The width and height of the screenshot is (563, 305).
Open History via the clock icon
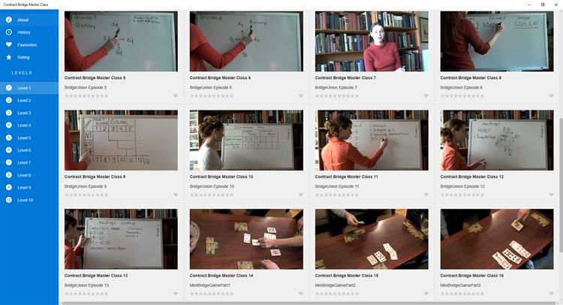click(8, 32)
